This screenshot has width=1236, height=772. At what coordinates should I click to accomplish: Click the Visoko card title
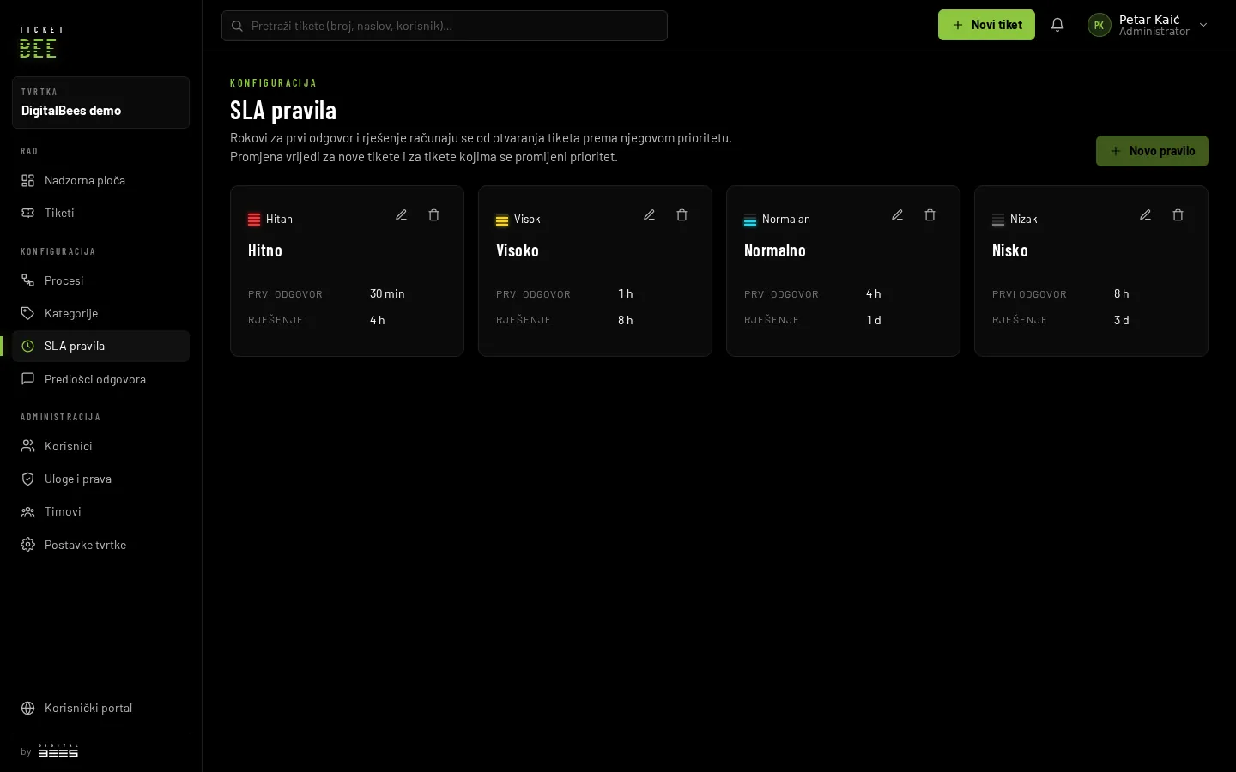(x=518, y=250)
